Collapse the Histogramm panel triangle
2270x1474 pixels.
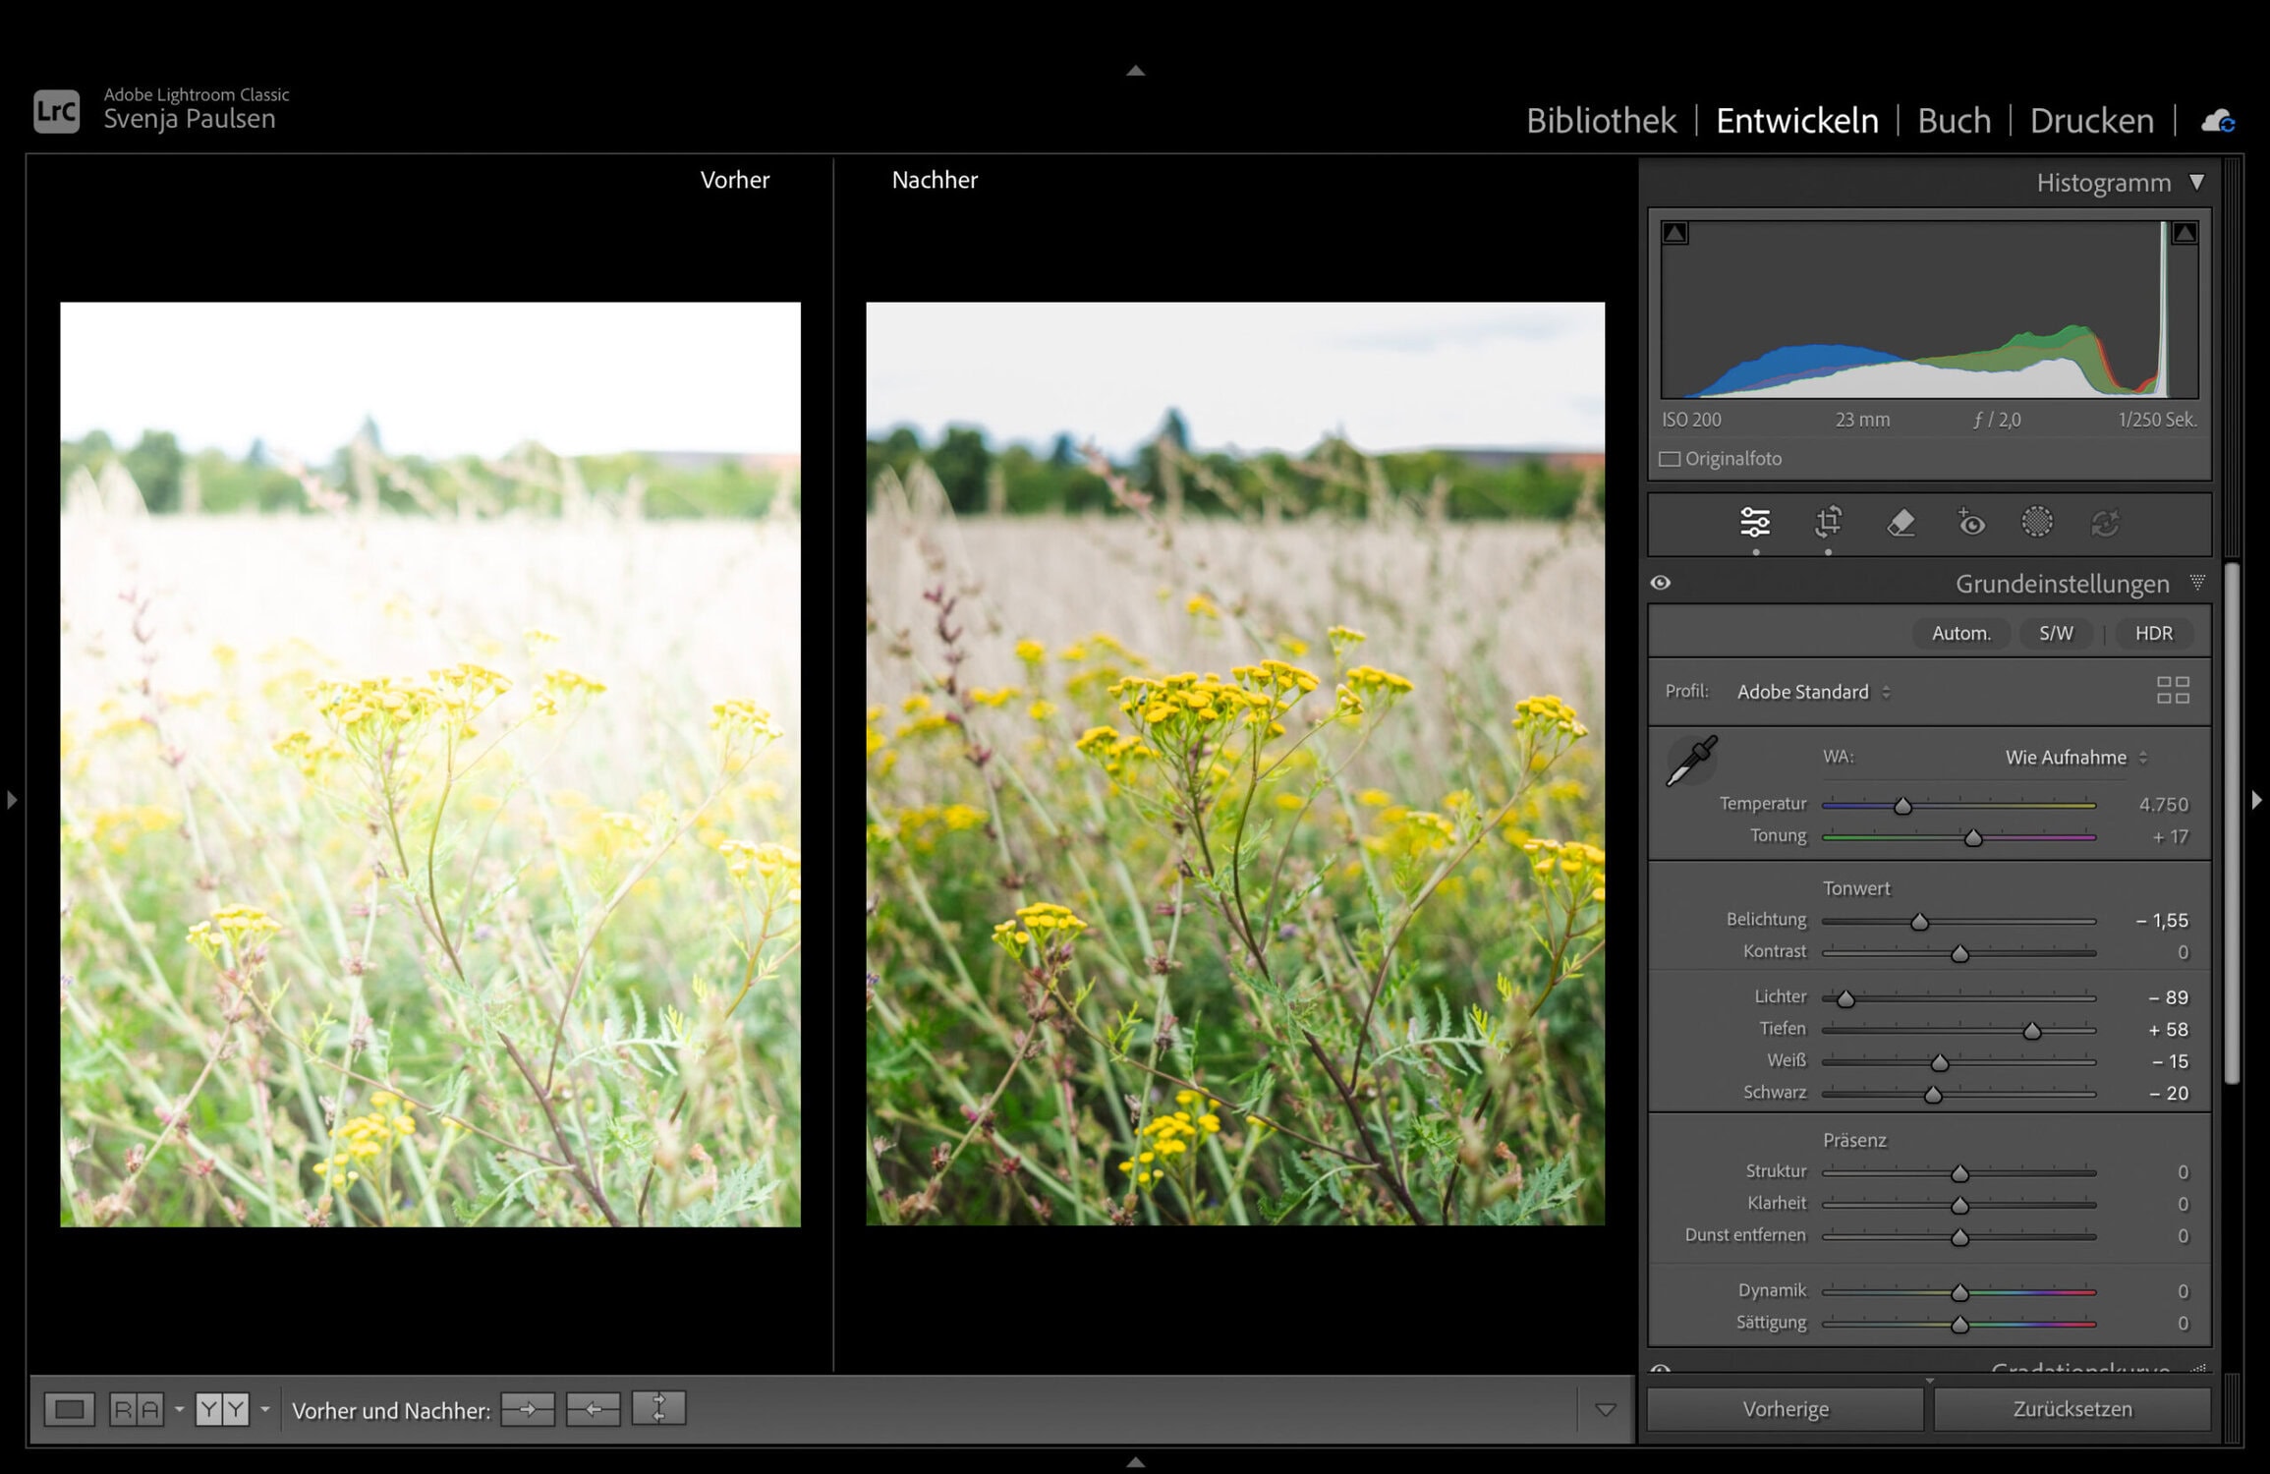2197,183
